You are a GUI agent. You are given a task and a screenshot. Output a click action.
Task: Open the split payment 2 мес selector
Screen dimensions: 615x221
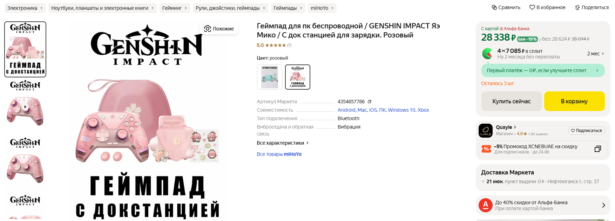[x=595, y=54]
